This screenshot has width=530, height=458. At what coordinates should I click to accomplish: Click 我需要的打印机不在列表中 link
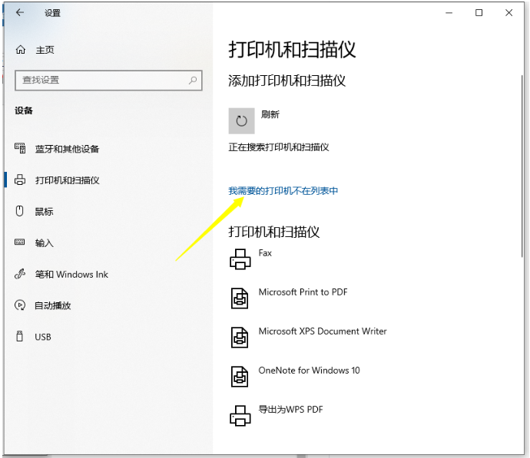[x=283, y=190]
